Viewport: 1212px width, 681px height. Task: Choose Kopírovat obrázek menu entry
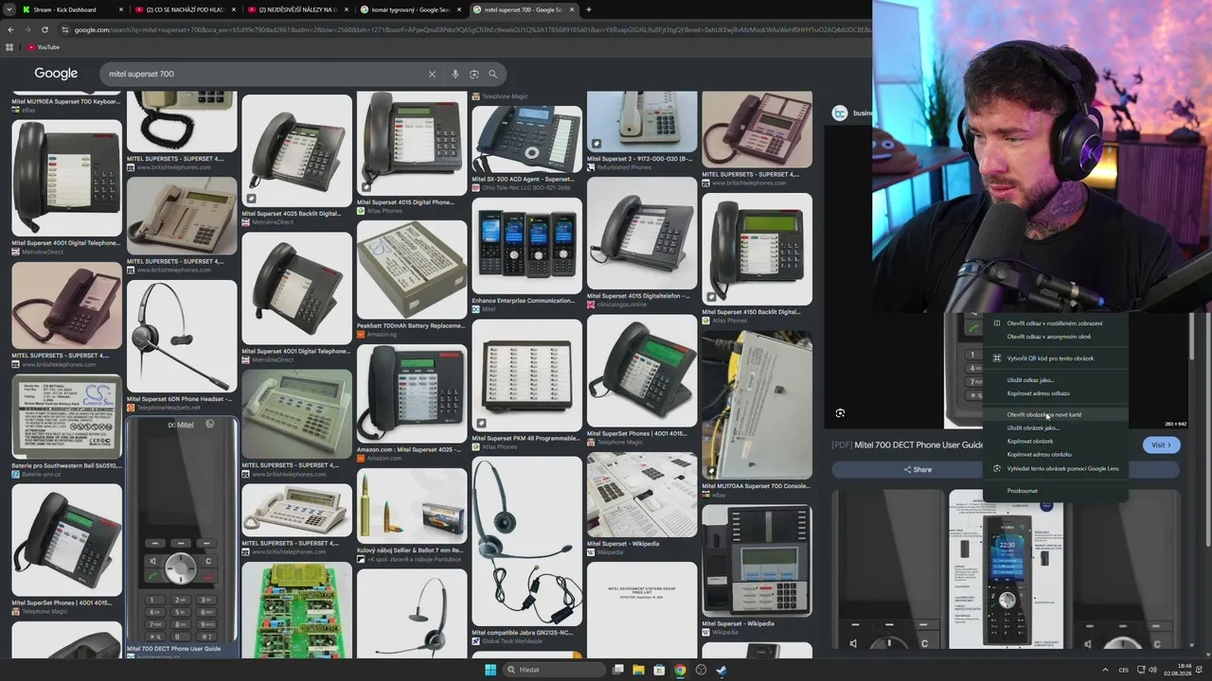(x=1054, y=441)
